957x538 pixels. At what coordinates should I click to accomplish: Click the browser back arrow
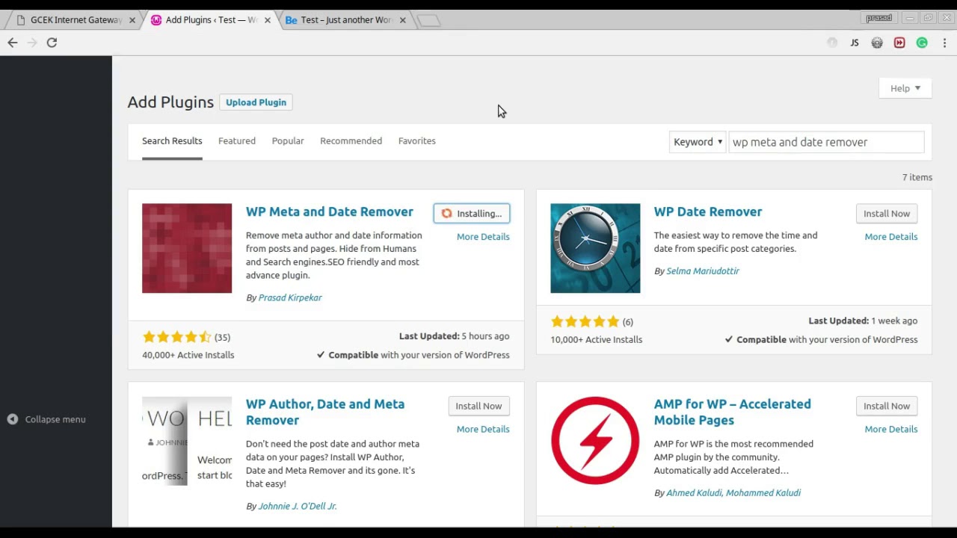point(13,43)
